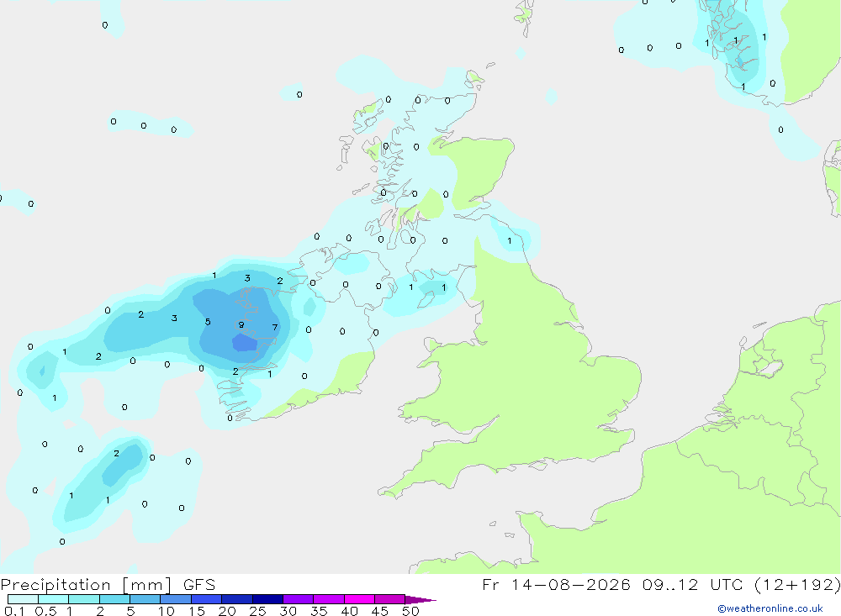Click the 'Precipitation [mm] GFS' title
841x616 pixels.
click(108, 585)
